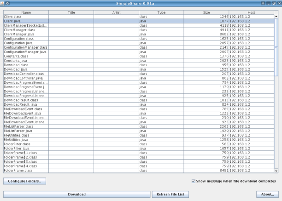Click Host cell of Download.class row
The height and width of the screenshot is (201, 282).
point(251,65)
